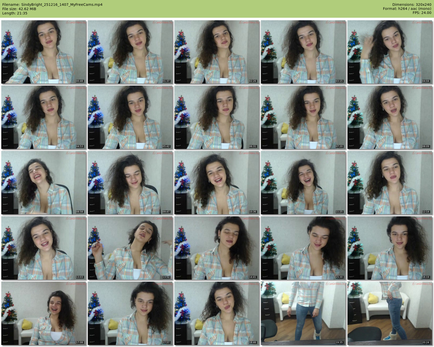Click the frame timestamped 08:58
434x347 pixels.
tap(44, 183)
